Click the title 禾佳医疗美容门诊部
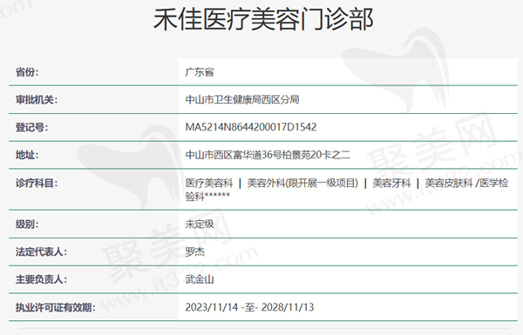The height and width of the screenshot is (335, 523). [263, 19]
